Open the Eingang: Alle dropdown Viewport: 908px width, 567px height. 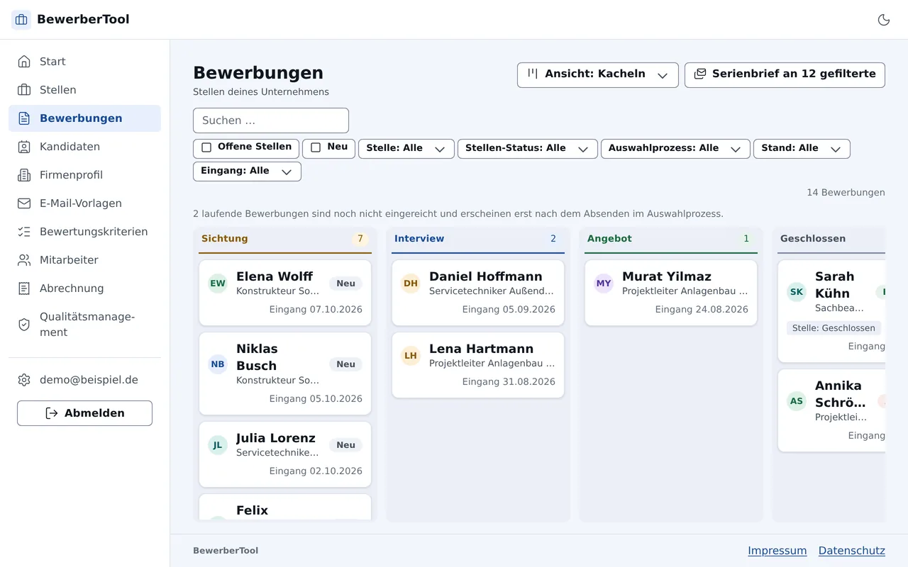click(247, 172)
